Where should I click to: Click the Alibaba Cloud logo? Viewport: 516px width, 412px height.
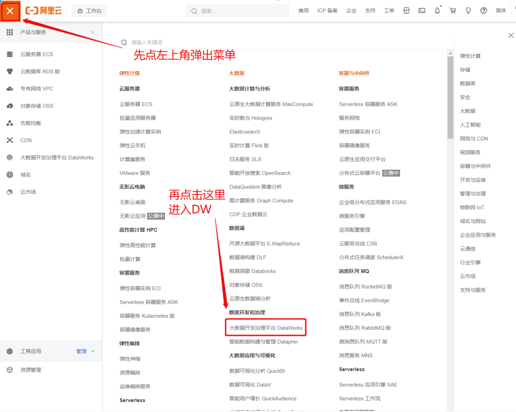tap(44, 11)
